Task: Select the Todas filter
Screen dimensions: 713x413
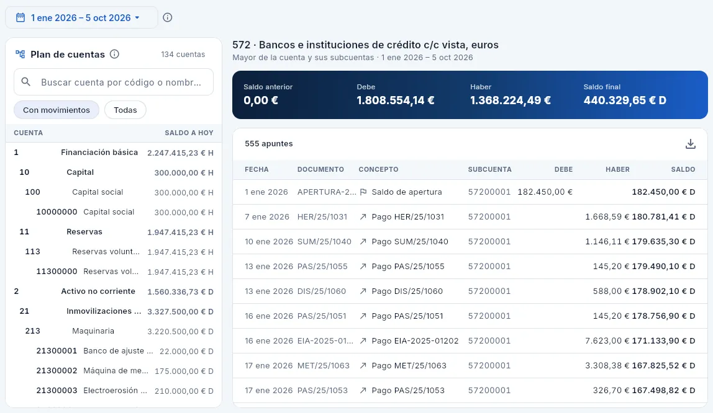Action: [125, 110]
